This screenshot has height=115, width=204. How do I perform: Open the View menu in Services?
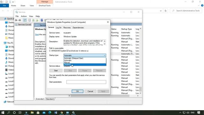[x=31, y=16]
